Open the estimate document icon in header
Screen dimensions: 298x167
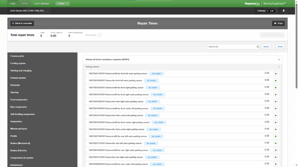[x=284, y=11]
